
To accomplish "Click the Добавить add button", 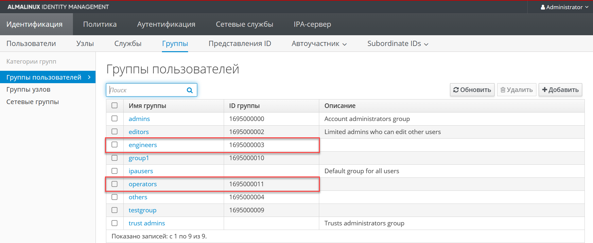I will pos(560,90).
